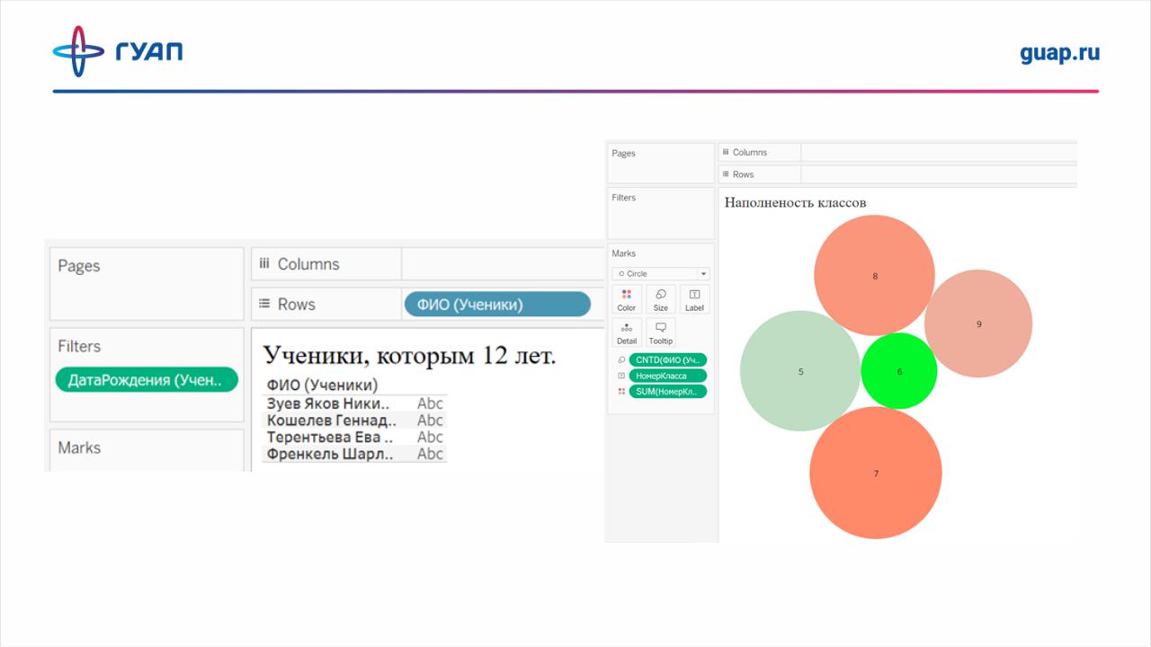This screenshot has width=1151, height=647.
Task: Open the guap.ru link
Action: coord(1059,53)
